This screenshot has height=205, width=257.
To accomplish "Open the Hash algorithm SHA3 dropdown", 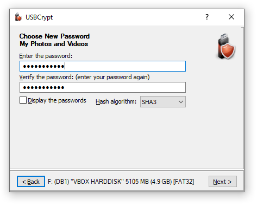I will pyautogui.click(x=163, y=102).
